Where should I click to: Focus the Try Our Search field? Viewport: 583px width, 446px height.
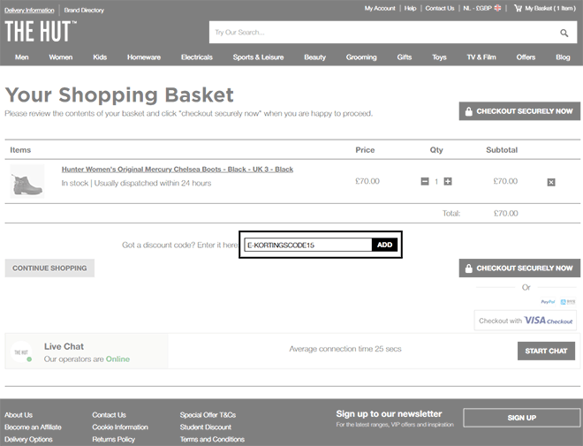coord(383,33)
